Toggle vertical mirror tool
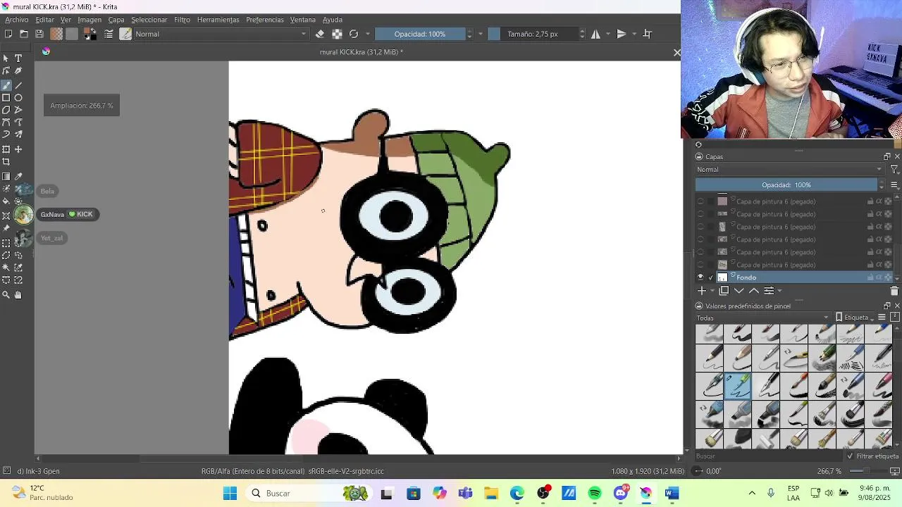The image size is (902, 507). coord(622,34)
